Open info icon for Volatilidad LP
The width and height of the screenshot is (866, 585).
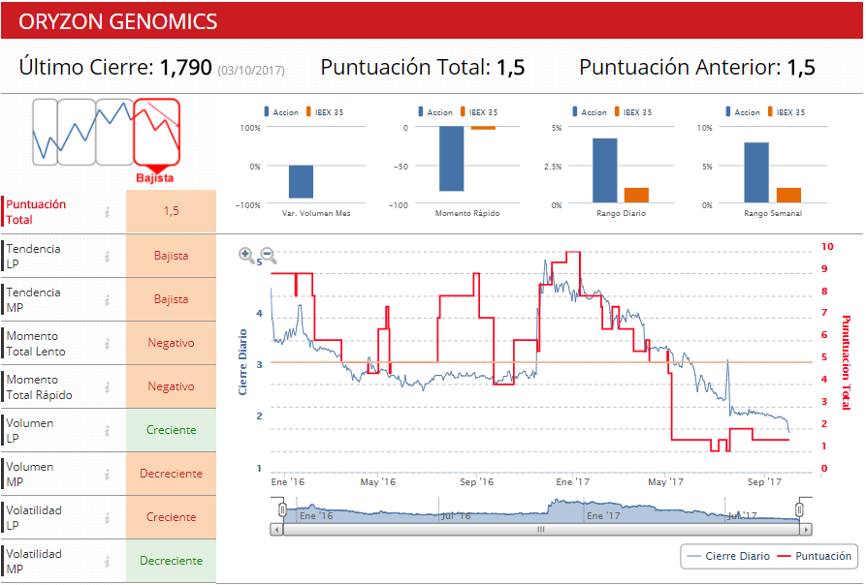pyautogui.click(x=107, y=518)
